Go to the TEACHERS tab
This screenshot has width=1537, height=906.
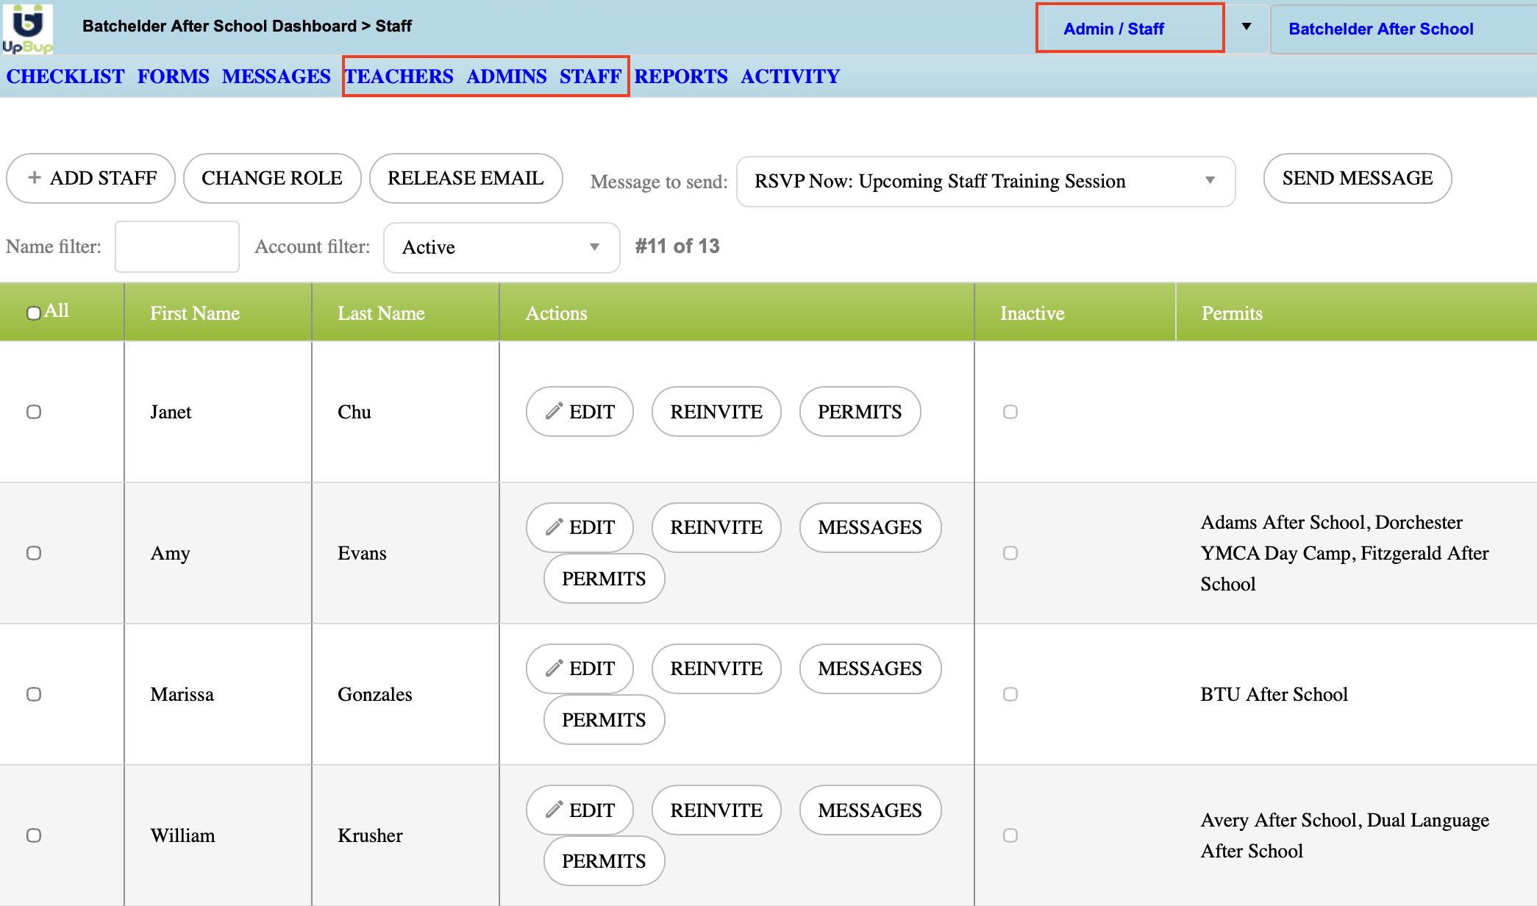(x=399, y=76)
